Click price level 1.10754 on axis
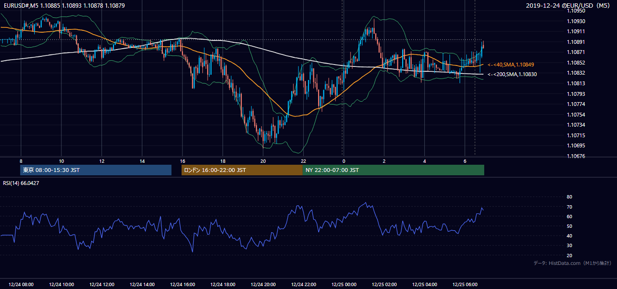 [x=576, y=115]
